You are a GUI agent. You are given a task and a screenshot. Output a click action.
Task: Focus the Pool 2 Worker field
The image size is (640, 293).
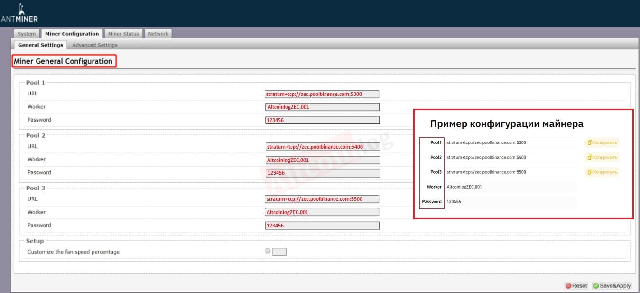pos(322,160)
